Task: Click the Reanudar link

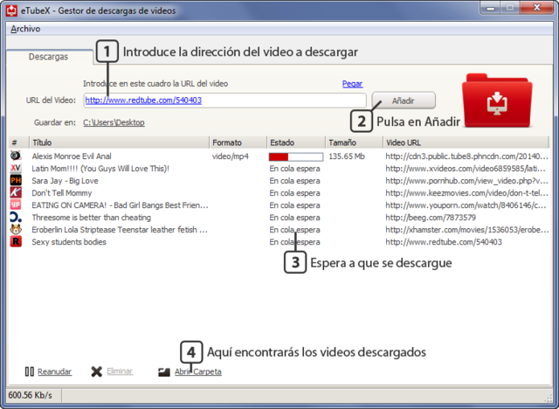Action: pyautogui.click(x=54, y=371)
